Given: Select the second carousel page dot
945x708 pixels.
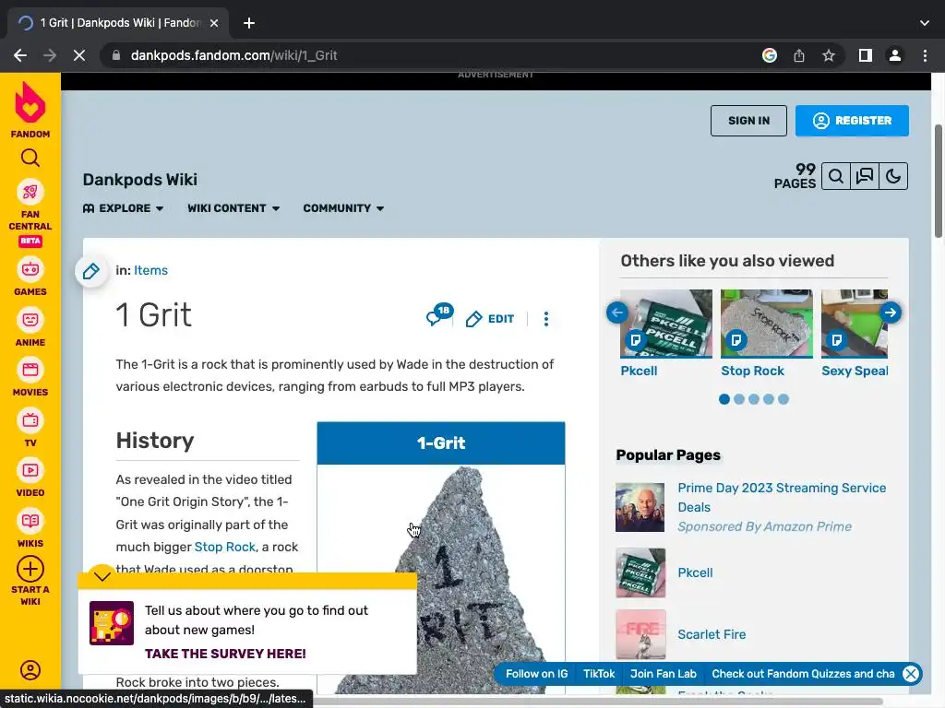Looking at the screenshot, I should (x=739, y=399).
